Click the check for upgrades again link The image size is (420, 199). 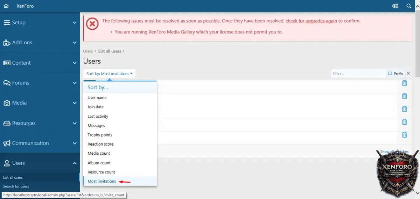311,21
